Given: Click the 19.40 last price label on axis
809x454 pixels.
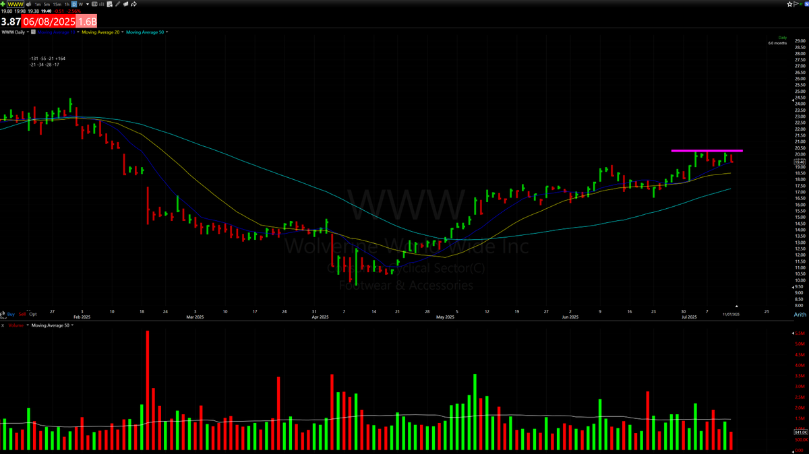Looking at the screenshot, I should 800,162.
